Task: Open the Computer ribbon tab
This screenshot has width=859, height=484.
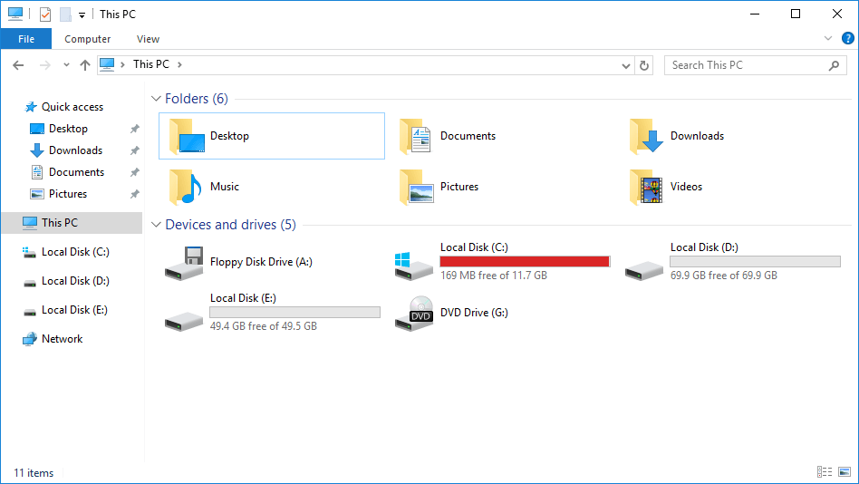Action: (88, 39)
